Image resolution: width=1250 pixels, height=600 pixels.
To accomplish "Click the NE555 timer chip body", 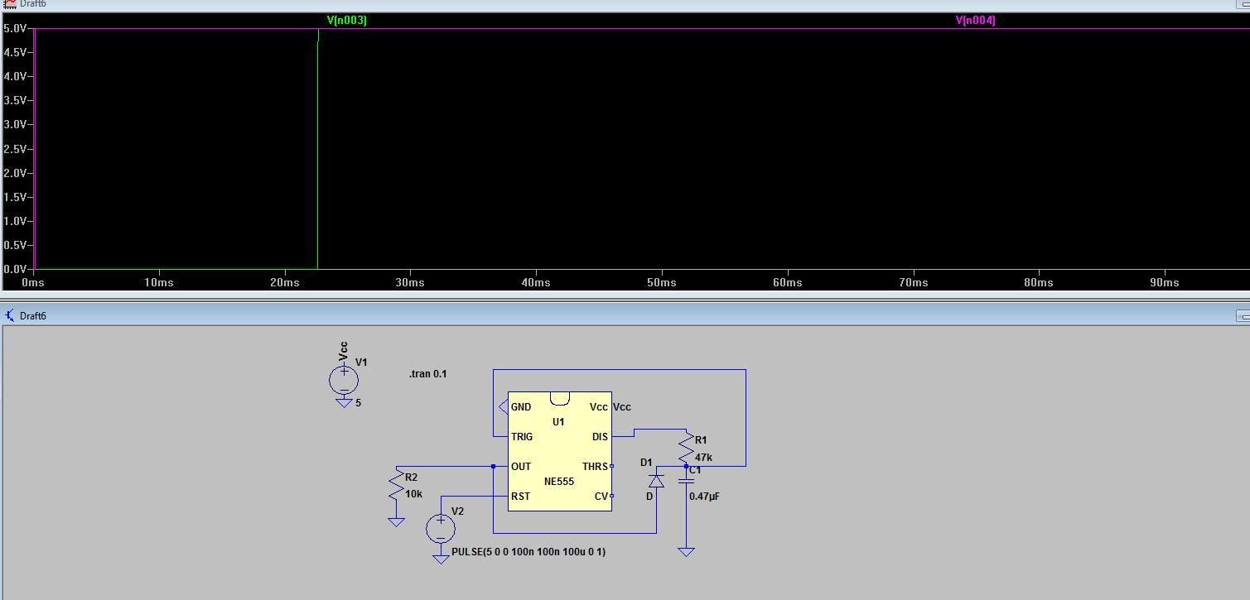I will (x=559, y=452).
